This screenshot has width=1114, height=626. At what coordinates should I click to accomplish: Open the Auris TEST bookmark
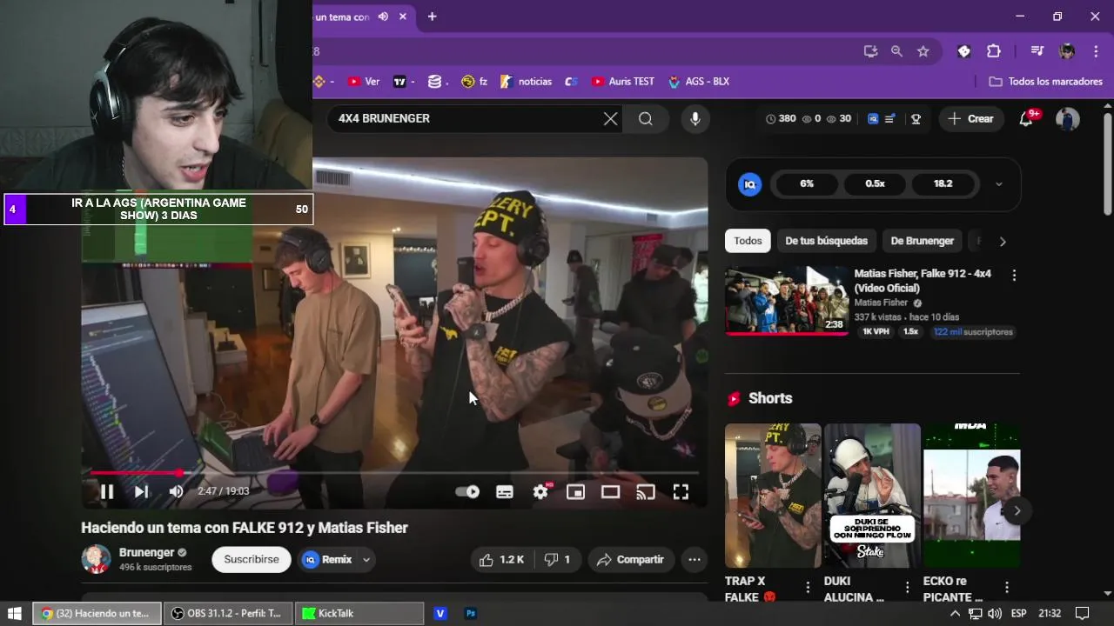(x=623, y=82)
